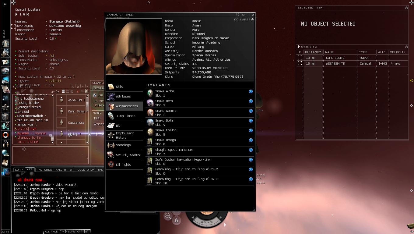This screenshot has width=414, height=234.
Task: Select ASSASSIN TR Caracal row in Overview
Action: click(x=352, y=63)
